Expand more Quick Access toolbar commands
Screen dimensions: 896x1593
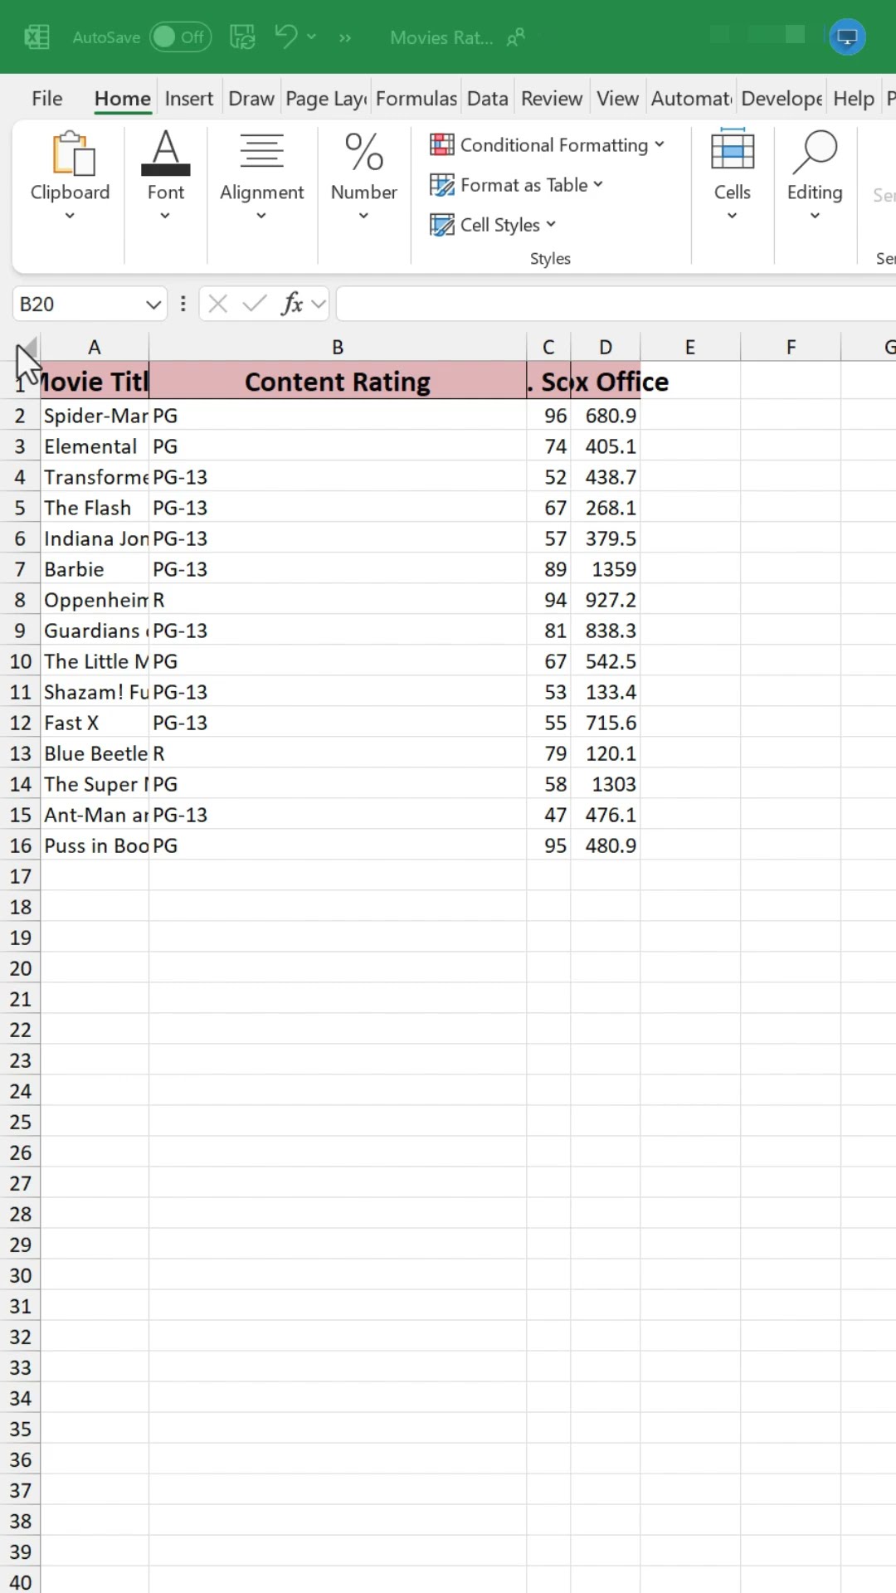point(345,37)
